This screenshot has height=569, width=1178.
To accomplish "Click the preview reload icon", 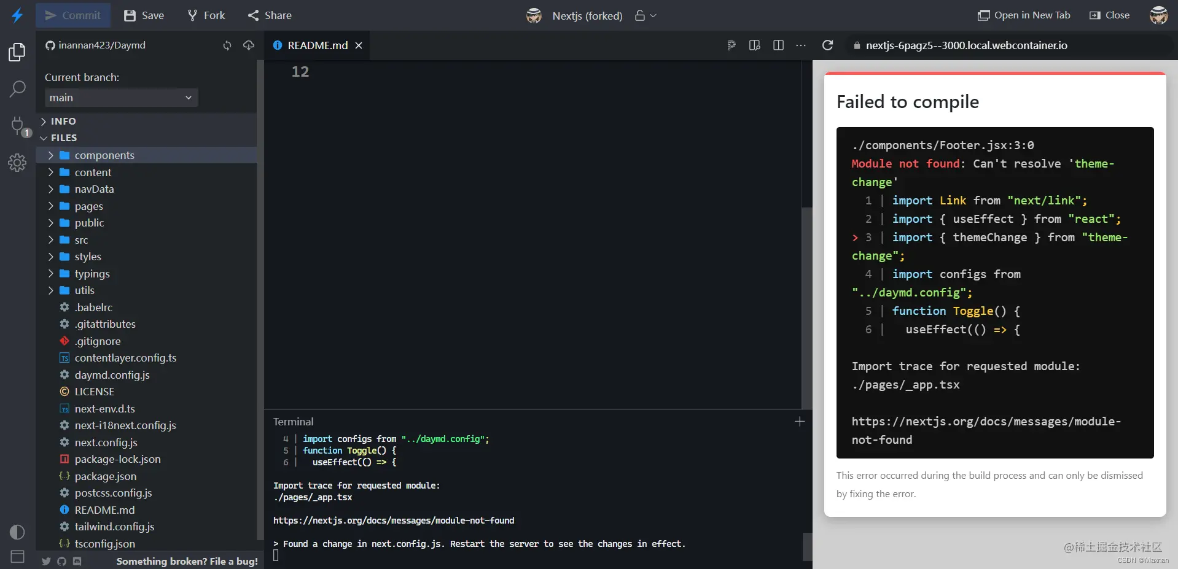I will point(827,45).
